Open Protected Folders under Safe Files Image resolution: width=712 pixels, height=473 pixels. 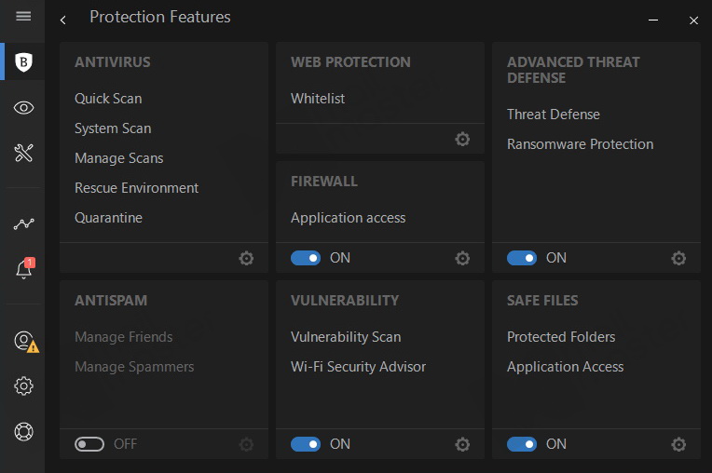coord(561,337)
